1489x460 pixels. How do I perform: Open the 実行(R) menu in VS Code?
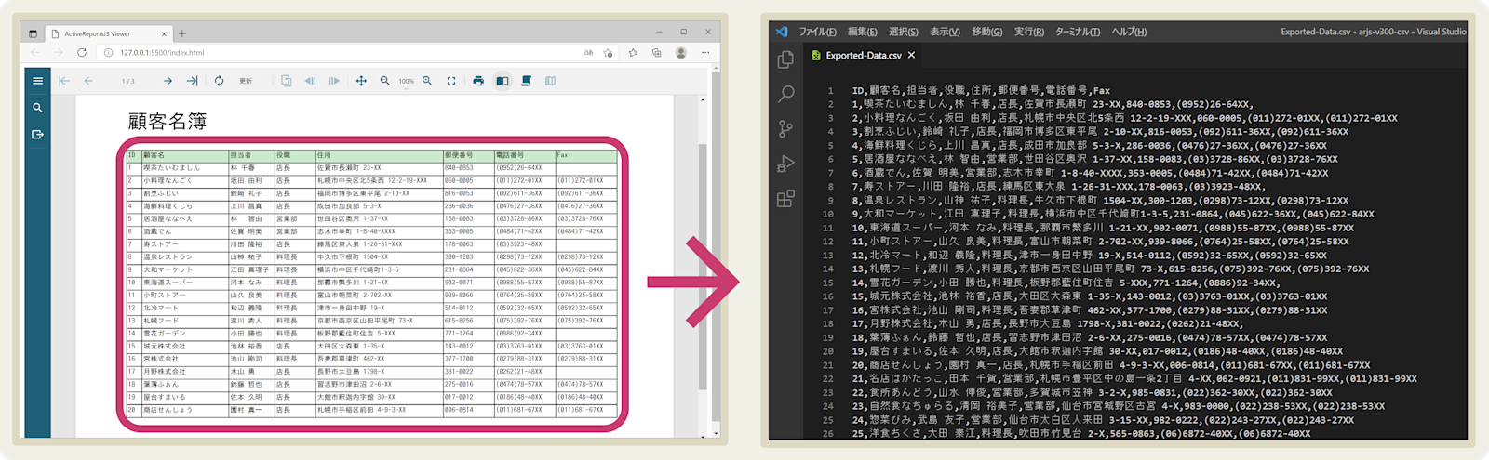click(x=1029, y=32)
